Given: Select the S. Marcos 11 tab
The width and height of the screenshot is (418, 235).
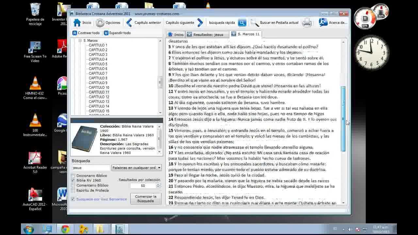Looking at the screenshot, I should click(246, 34).
